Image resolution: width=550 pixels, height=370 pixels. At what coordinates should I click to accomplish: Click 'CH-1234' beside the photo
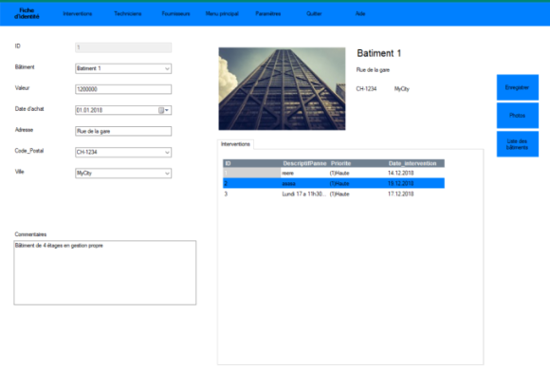[x=366, y=89]
